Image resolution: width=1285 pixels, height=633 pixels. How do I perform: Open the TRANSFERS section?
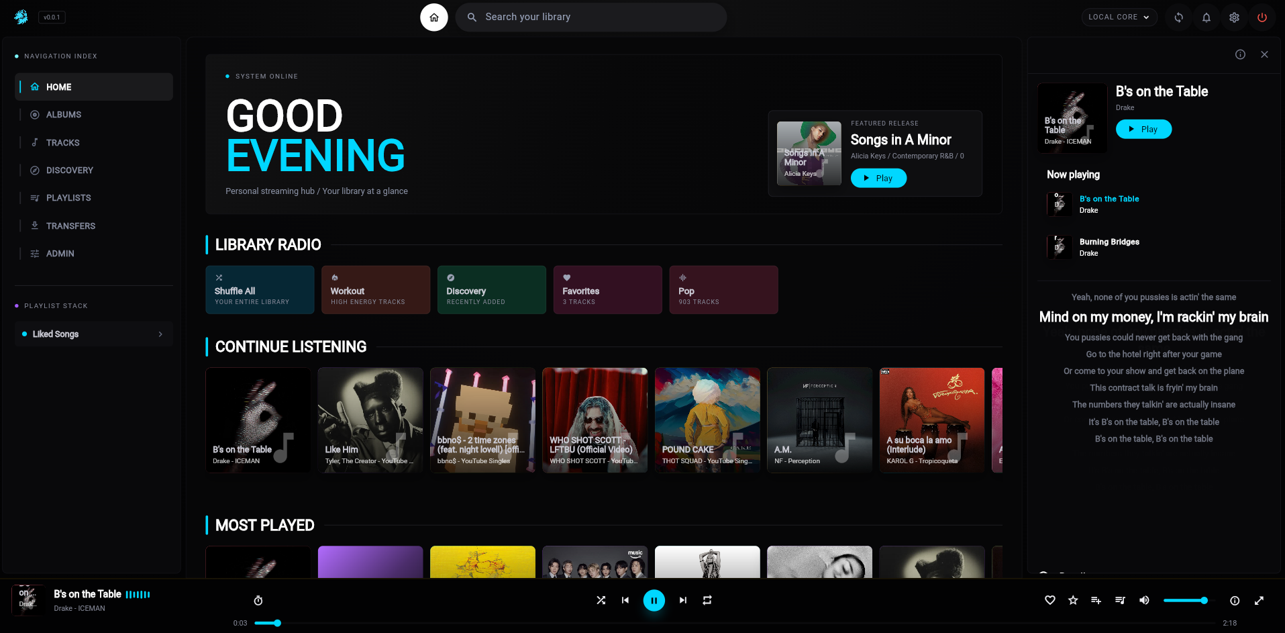point(94,226)
